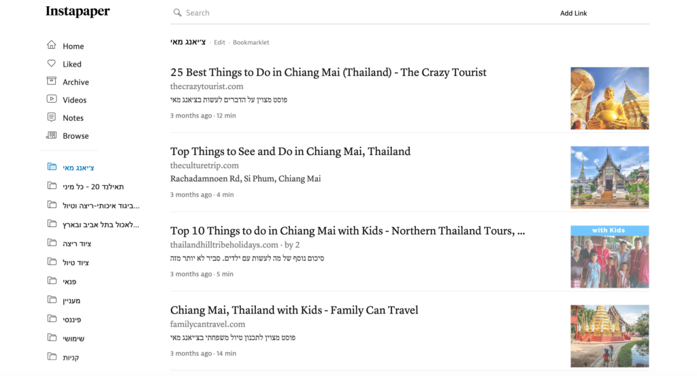Click the Archive box icon
This screenshot has height=376, width=697.
point(52,81)
